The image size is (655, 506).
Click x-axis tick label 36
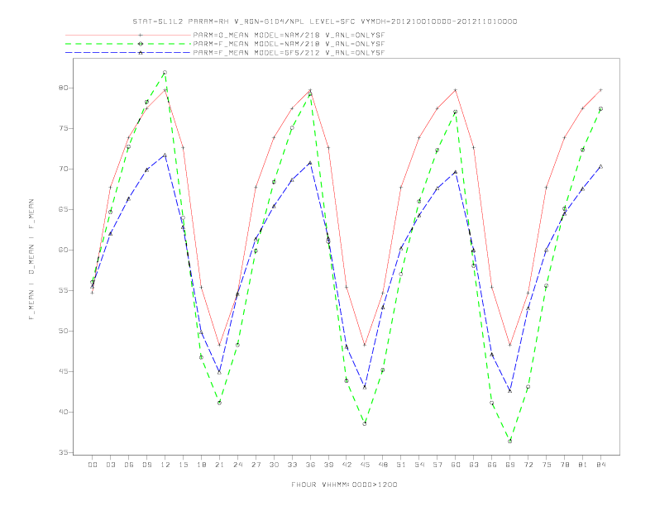click(x=310, y=465)
